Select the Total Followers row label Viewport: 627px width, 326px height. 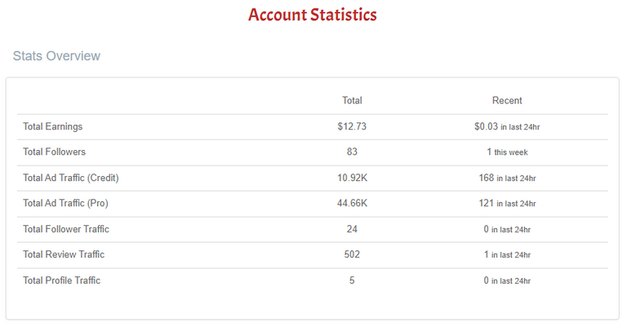click(x=55, y=152)
